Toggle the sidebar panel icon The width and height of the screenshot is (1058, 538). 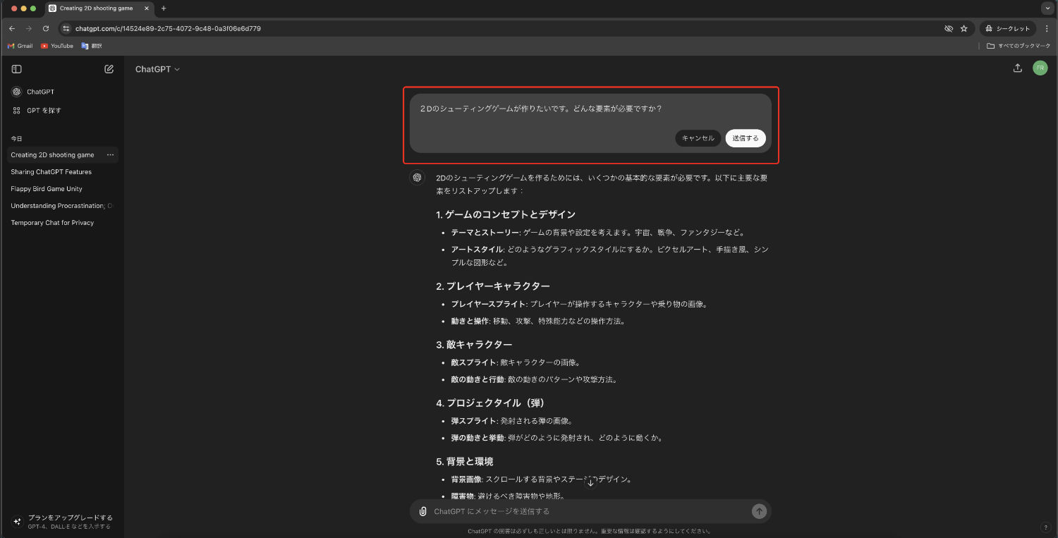point(16,69)
